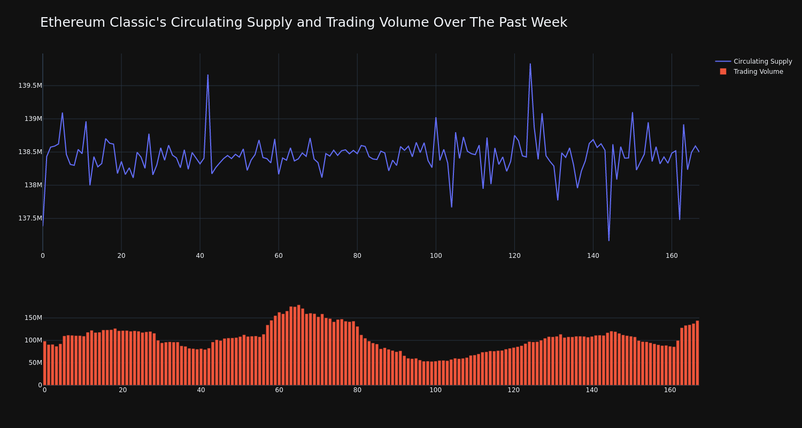Click the 100M volume axis label
The height and width of the screenshot is (428, 802).
(x=33, y=340)
